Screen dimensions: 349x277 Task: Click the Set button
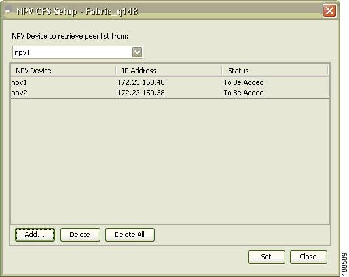(266, 257)
